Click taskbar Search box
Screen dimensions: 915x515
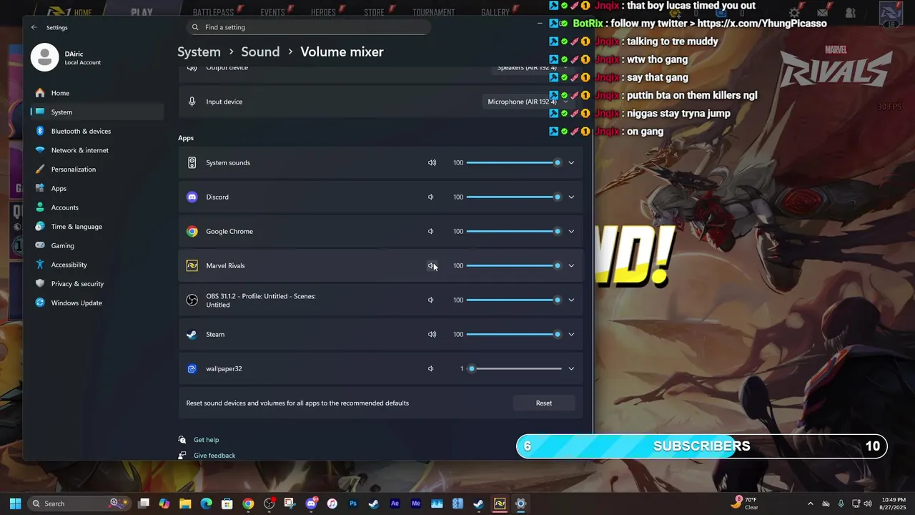pyautogui.click(x=79, y=504)
